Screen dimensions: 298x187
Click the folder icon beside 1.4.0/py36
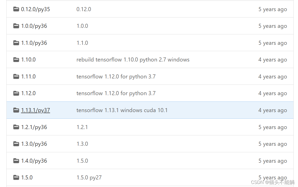16,161
